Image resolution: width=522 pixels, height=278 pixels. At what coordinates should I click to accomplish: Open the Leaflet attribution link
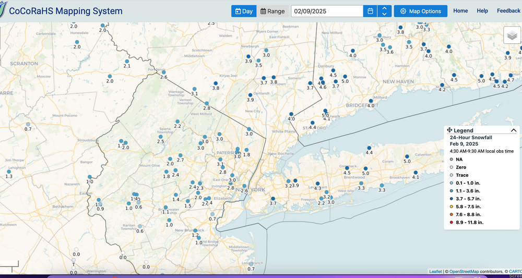[435, 272]
